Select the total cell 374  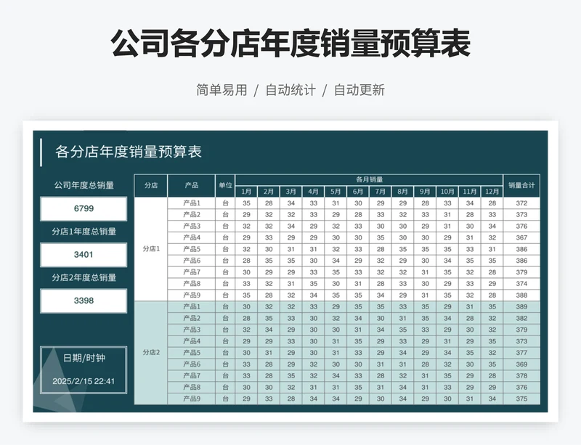pos(521,284)
